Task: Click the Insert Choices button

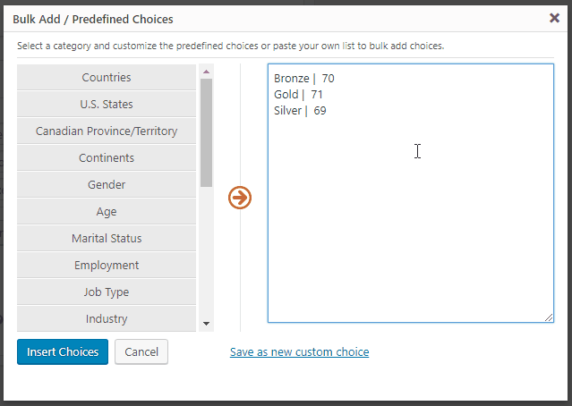Action: 63,351
